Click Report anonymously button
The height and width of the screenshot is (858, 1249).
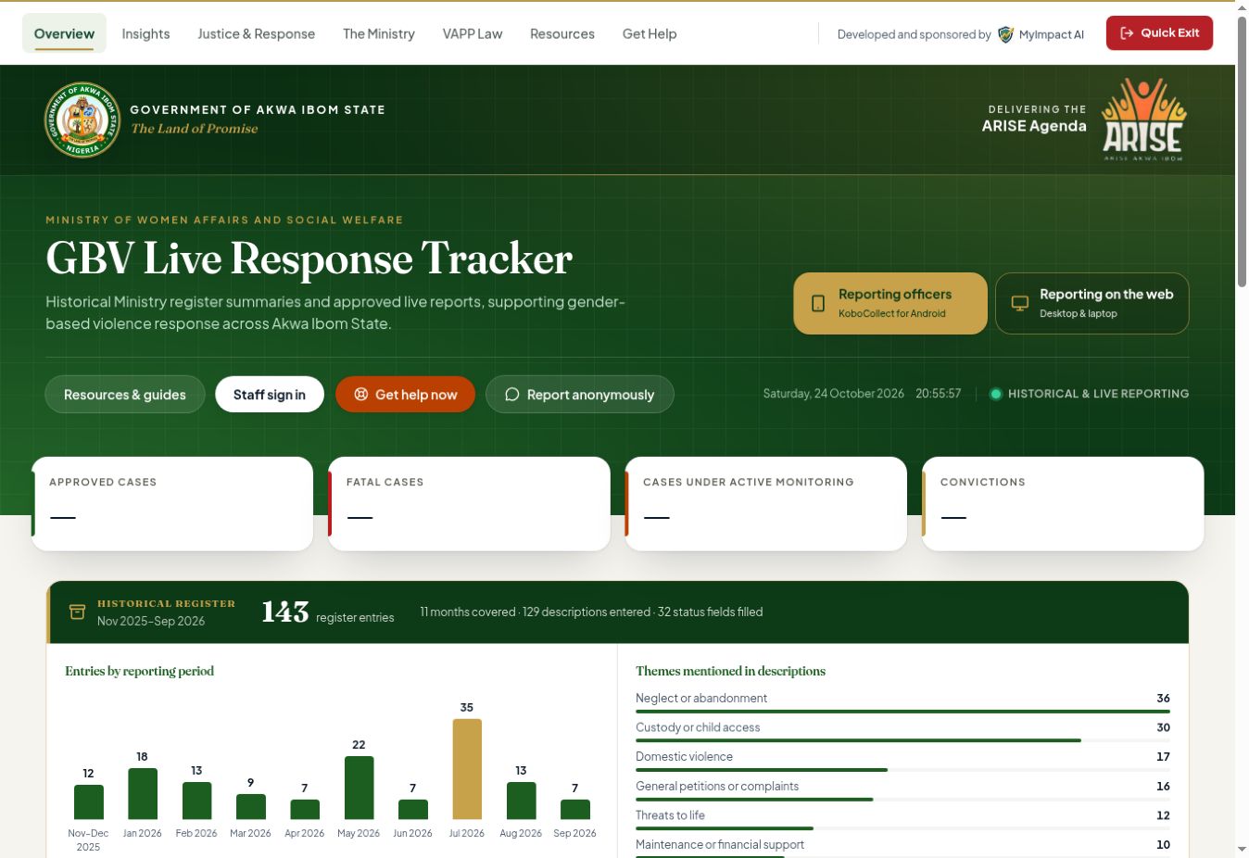(x=580, y=395)
